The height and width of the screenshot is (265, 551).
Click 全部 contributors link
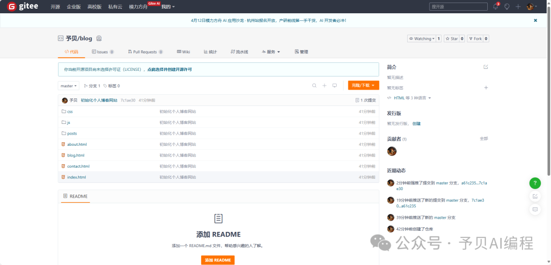[x=484, y=139]
